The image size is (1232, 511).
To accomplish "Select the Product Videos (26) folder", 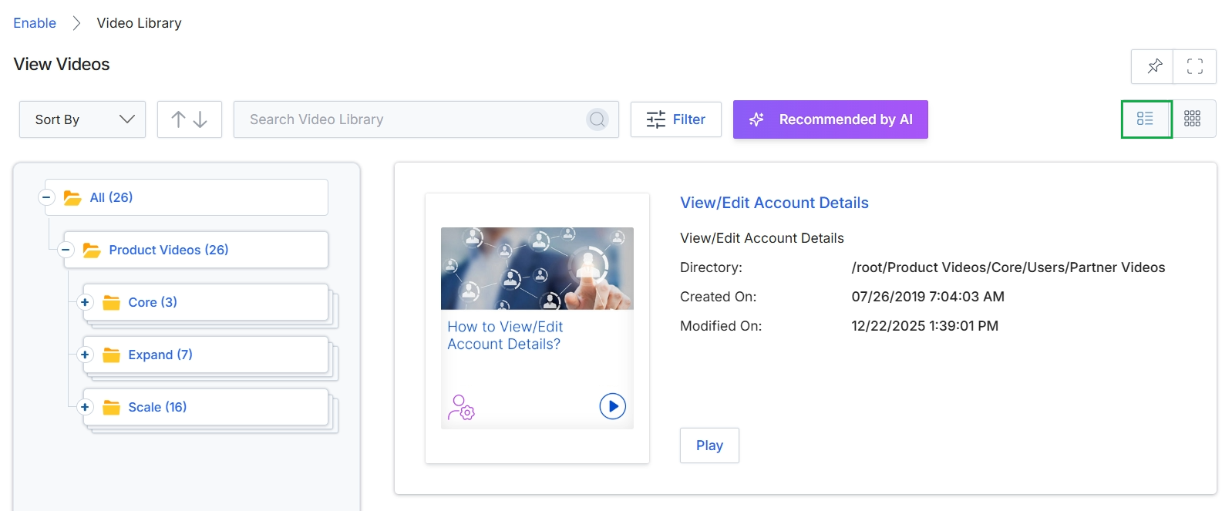I will [196, 250].
